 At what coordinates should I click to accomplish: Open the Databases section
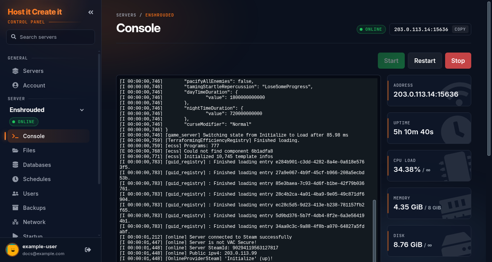[x=48, y=165]
